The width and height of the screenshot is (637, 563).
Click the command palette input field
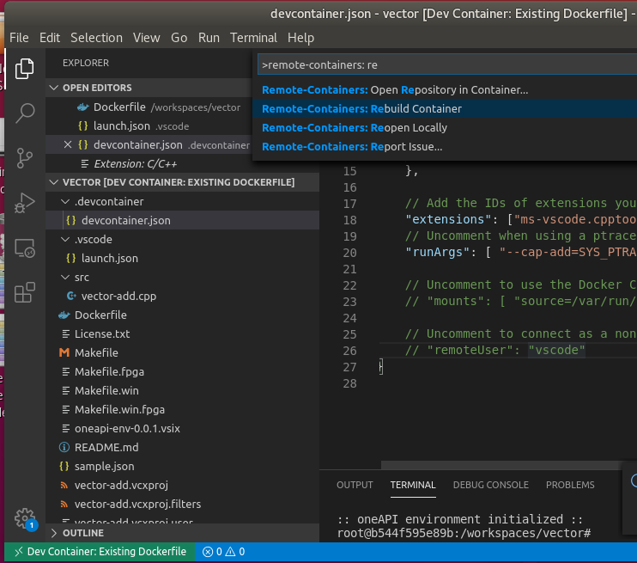click(x=446, y=65)
